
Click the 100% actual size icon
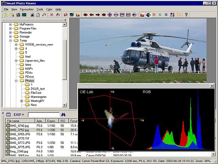tap(122, 15)
